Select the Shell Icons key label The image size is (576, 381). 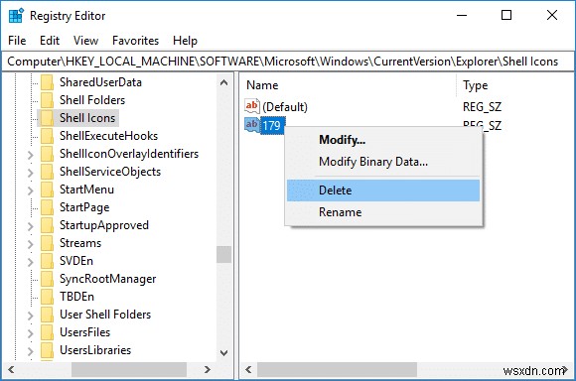click(87, 118)
